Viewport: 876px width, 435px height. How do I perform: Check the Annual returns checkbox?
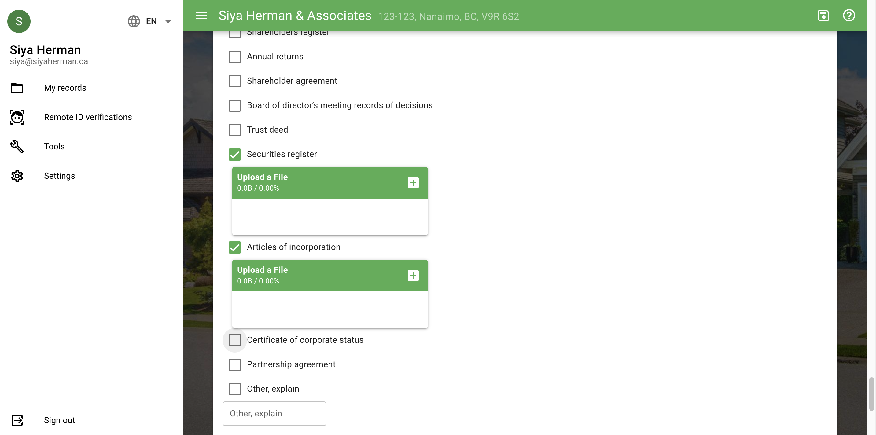tap(235, 57)
